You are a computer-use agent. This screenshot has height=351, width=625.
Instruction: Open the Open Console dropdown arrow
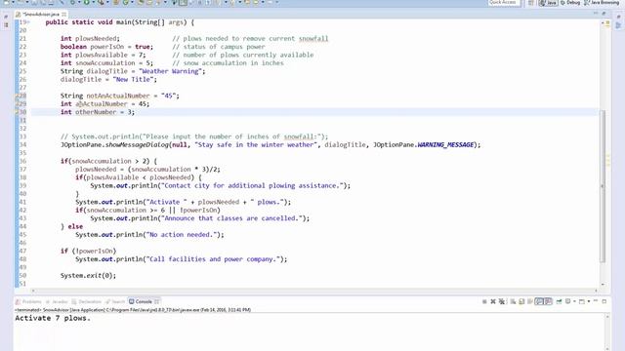click(589, 301)
